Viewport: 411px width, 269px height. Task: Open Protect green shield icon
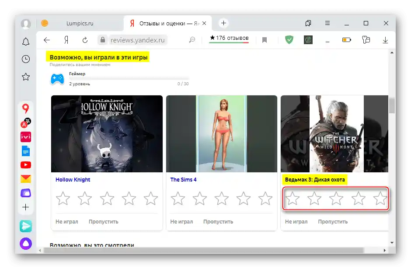[289, 40]
